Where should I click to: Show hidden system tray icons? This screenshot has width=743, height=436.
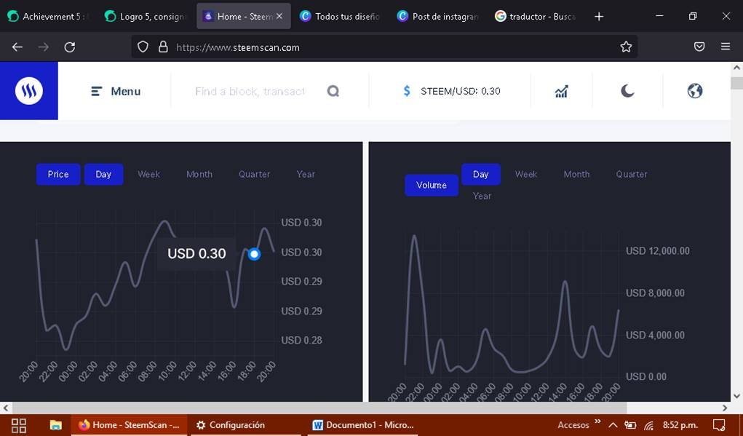(x=613, y=425)
